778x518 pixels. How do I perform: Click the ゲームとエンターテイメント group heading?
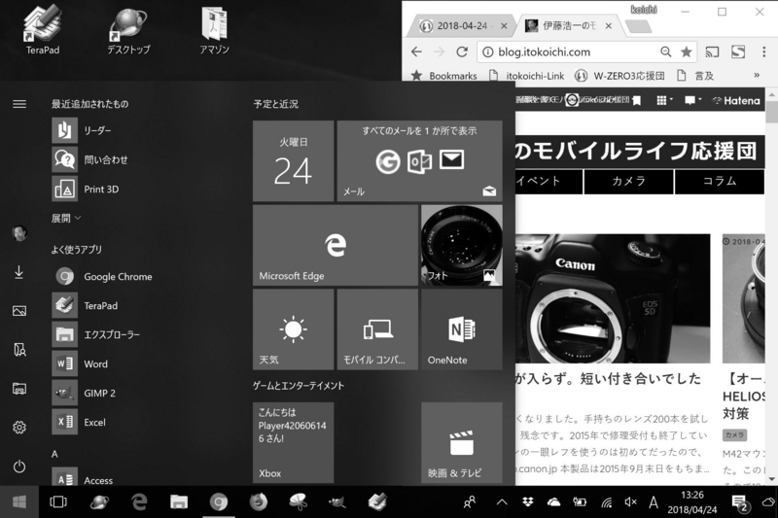coord(299,386)
